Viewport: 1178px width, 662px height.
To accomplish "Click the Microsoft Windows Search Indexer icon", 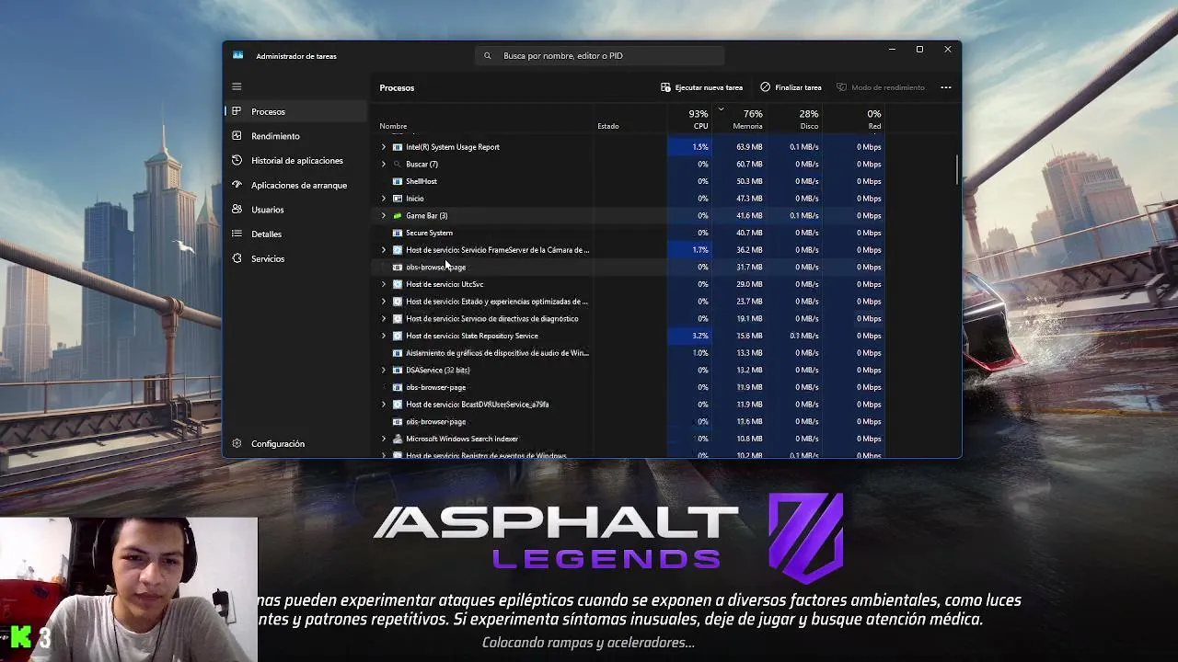I will coord(398,439).
